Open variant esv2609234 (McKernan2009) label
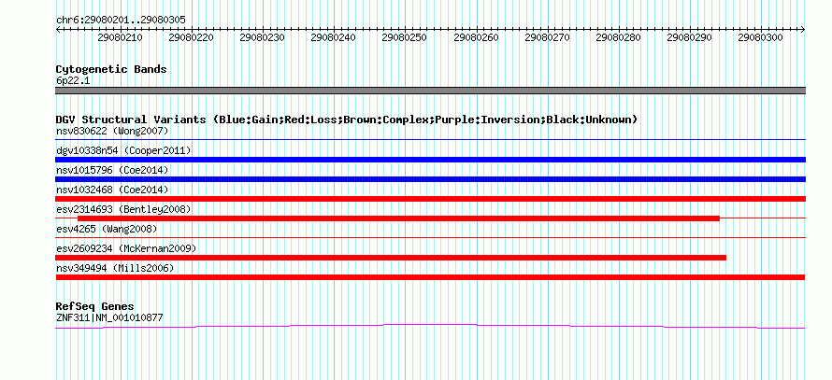832x380 pixels. click(x=126, y=248)
